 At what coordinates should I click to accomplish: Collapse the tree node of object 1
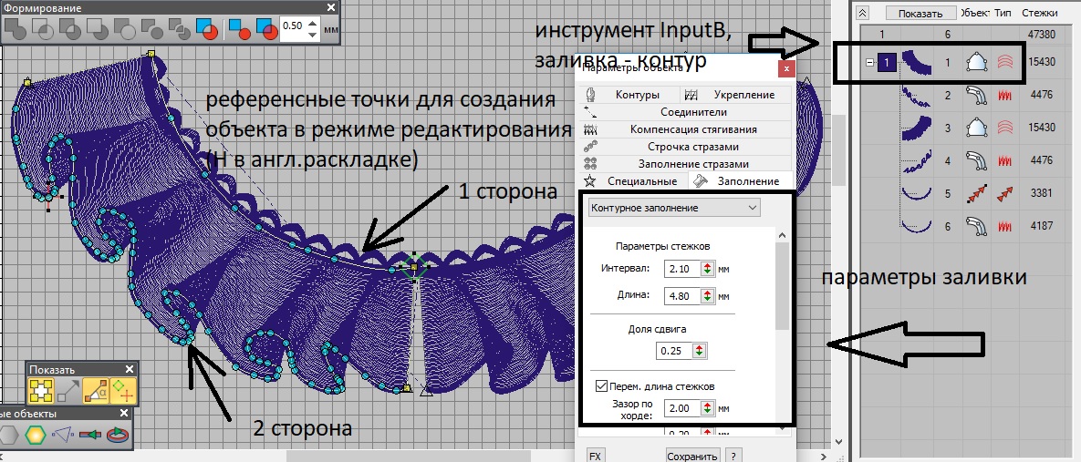[x=871, y=63]
